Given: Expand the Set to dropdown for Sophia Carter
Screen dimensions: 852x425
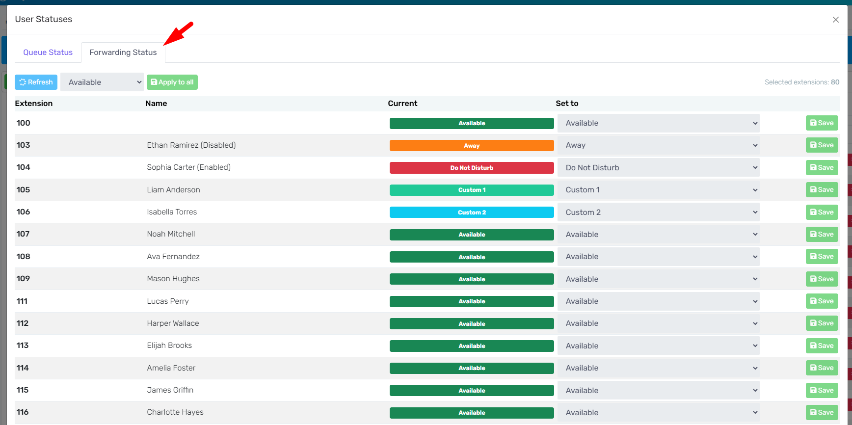Looking at the screenshot, I should click(x=658, y=168).
